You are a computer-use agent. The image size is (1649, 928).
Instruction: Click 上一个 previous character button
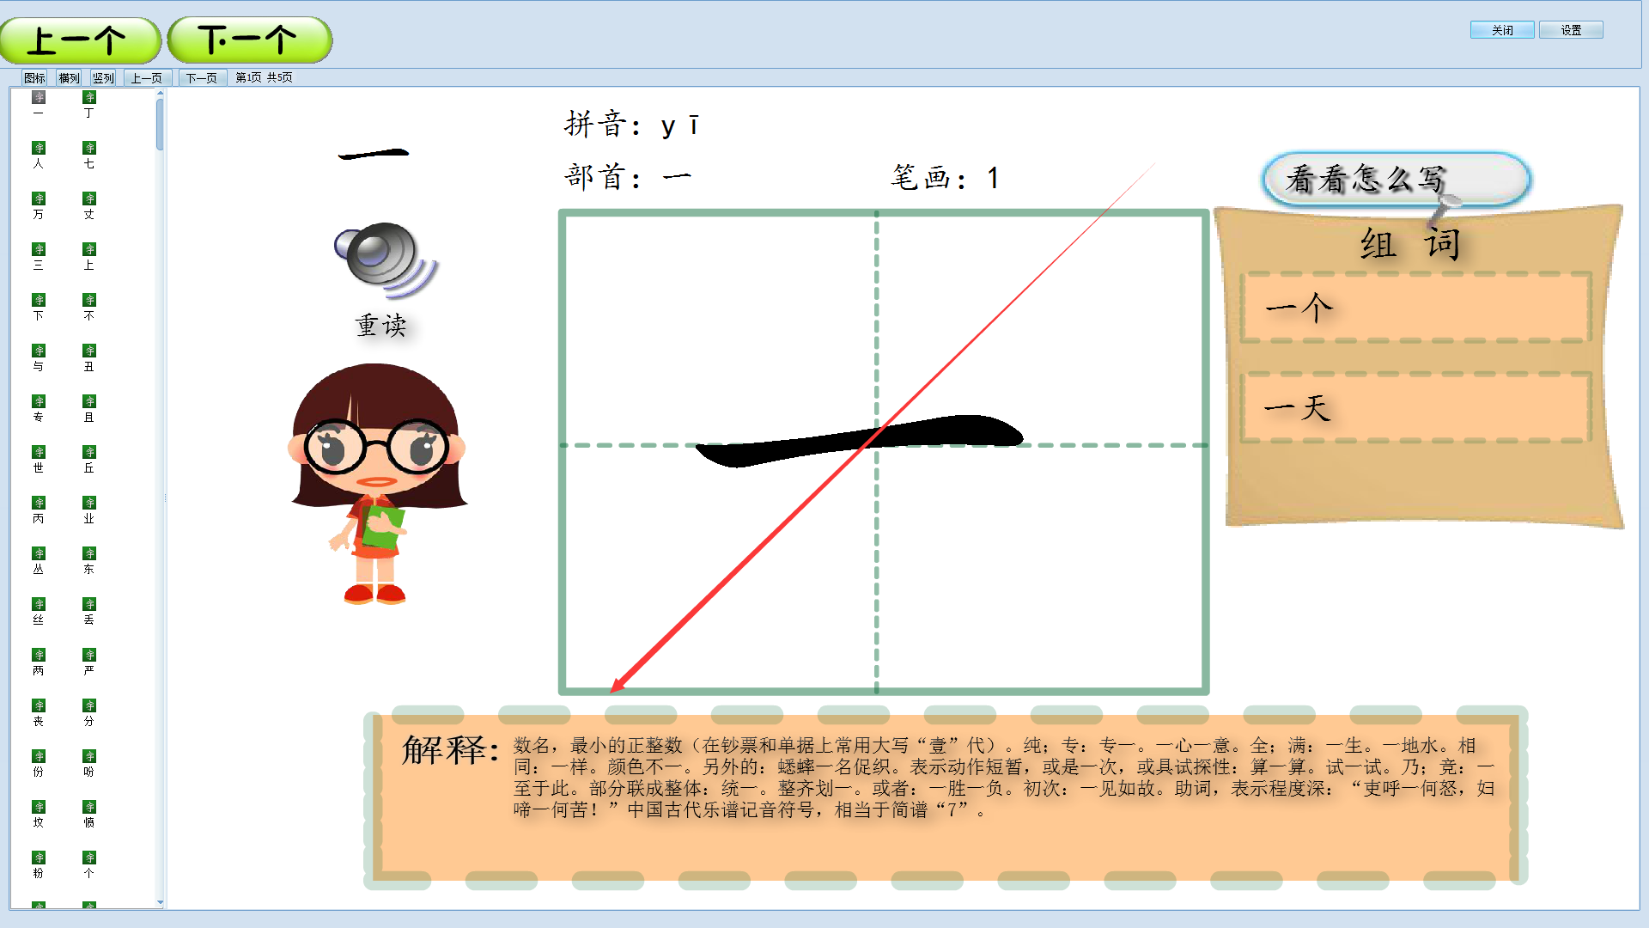(x=81, y=39)
